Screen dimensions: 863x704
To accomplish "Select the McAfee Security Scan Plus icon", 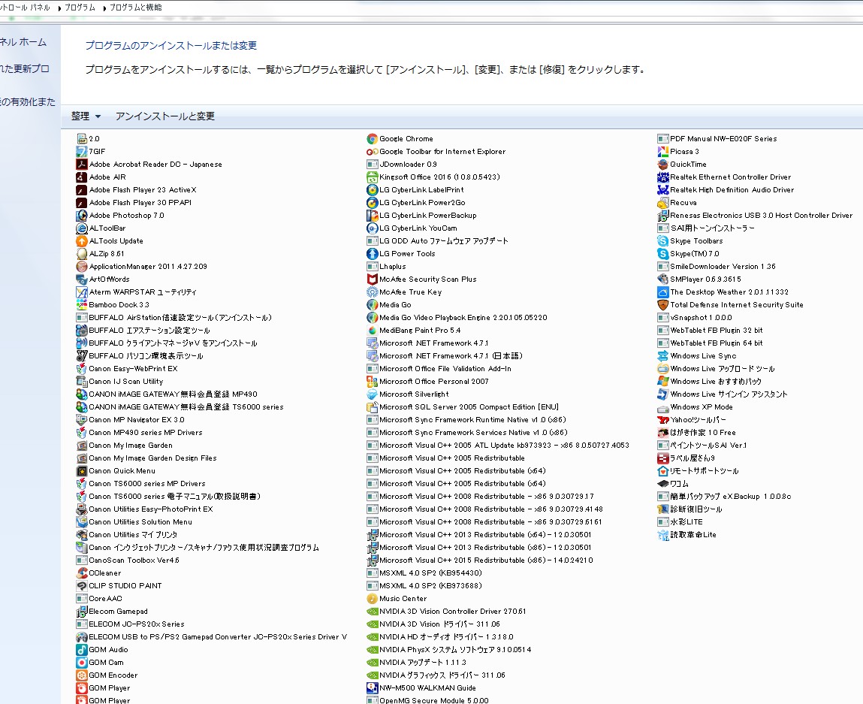I will pyautogui.click(x=372, y=279).
